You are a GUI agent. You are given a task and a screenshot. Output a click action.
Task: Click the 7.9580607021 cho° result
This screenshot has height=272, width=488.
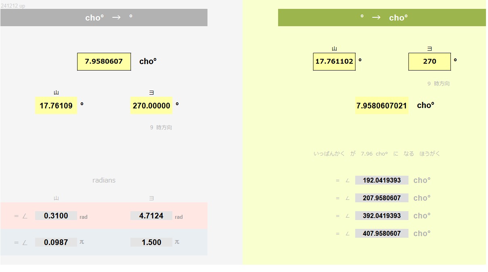tap(382, 106)
